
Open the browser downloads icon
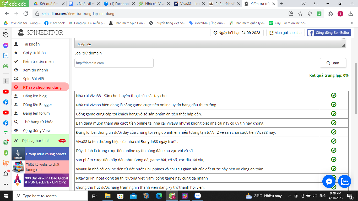(x=351, y=14)
